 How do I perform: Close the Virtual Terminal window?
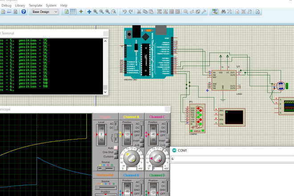pos(106,33)
